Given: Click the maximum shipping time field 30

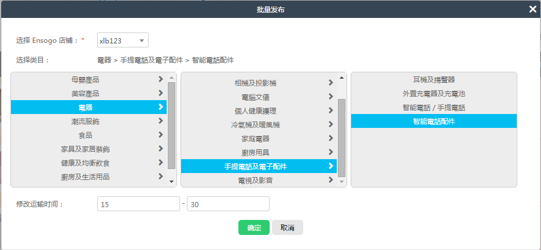Looking at the screenshot, I should point(228,204).
